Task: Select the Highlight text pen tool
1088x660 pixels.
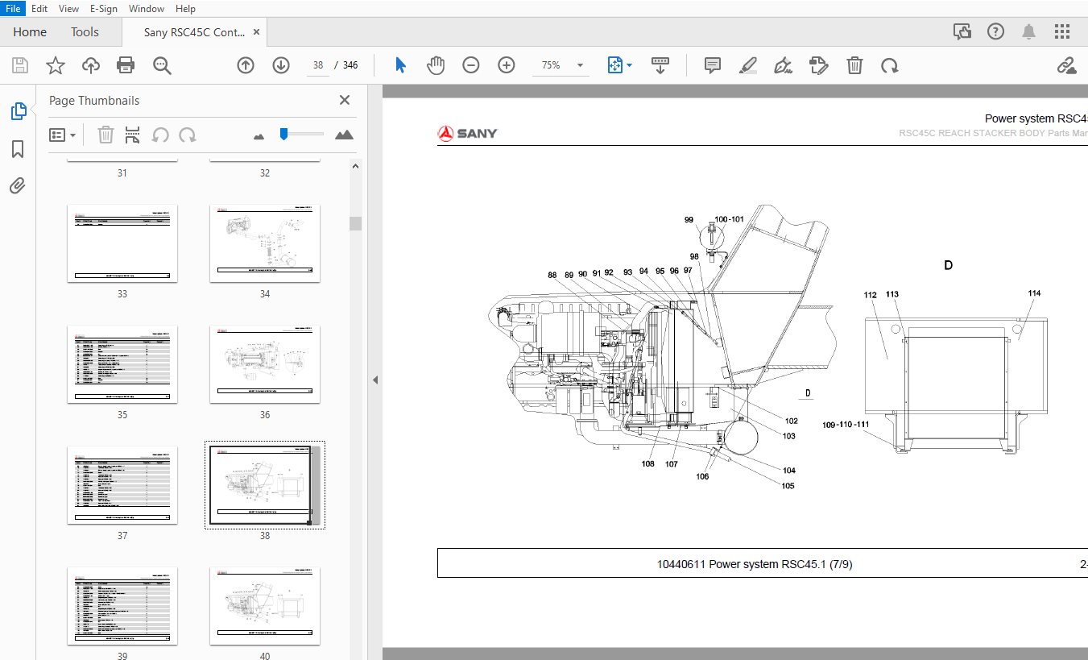Action: [748, 65]
